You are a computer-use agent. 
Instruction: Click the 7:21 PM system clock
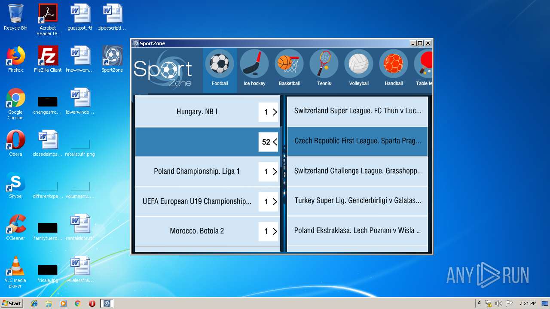click(x=528, y=303)
